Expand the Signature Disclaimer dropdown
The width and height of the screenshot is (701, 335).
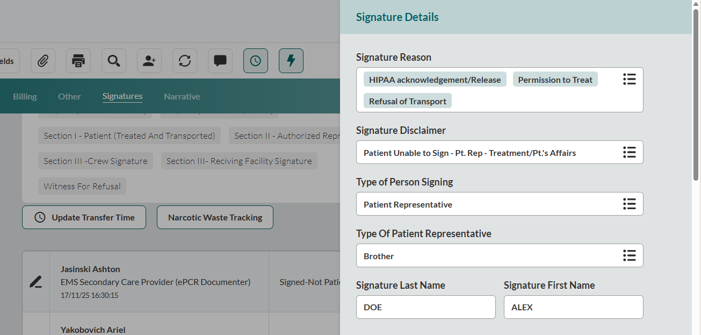click(x=629, y=152)
